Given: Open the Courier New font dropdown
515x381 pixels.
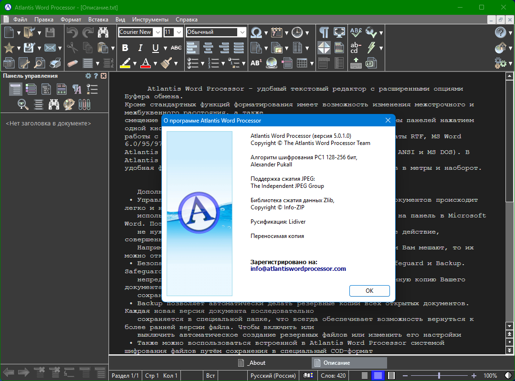Looking at the screenshot, I should (157, 32).
